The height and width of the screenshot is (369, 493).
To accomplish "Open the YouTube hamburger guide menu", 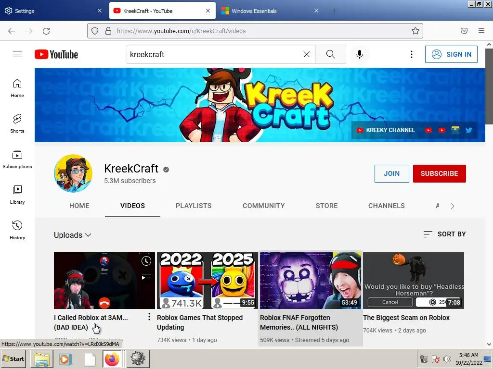I will coord(17,54).
